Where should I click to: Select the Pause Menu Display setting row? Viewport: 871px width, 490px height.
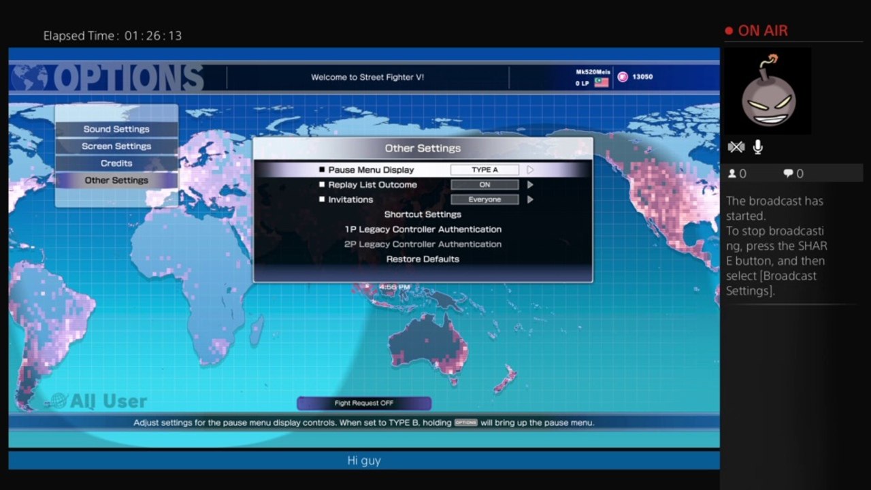[423, 170]
